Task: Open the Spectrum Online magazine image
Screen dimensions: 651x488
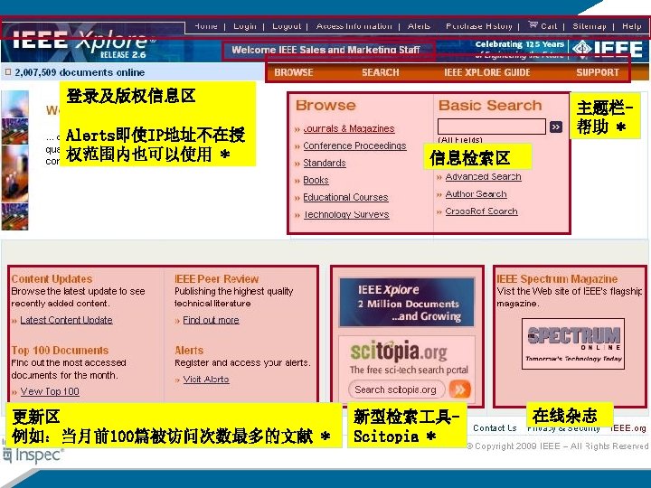Action: (x=573, y=343)
